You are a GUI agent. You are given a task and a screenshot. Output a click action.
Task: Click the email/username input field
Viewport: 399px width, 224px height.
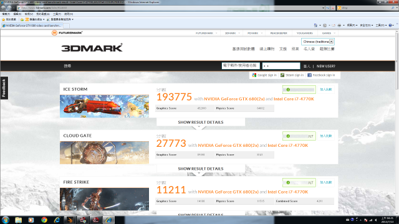[241, 66]
